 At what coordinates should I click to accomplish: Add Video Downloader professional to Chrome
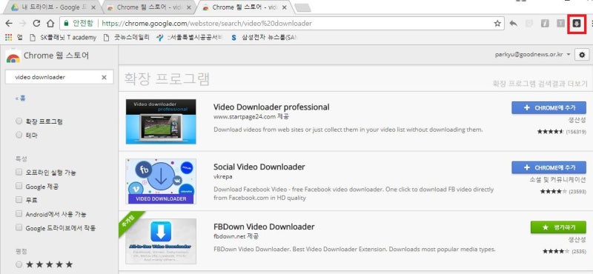[x=549, y=107]
